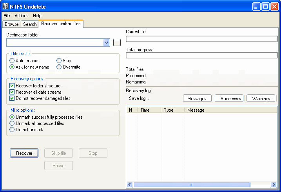Toggle Do not recover damaged files checkbox

point(40,98)
